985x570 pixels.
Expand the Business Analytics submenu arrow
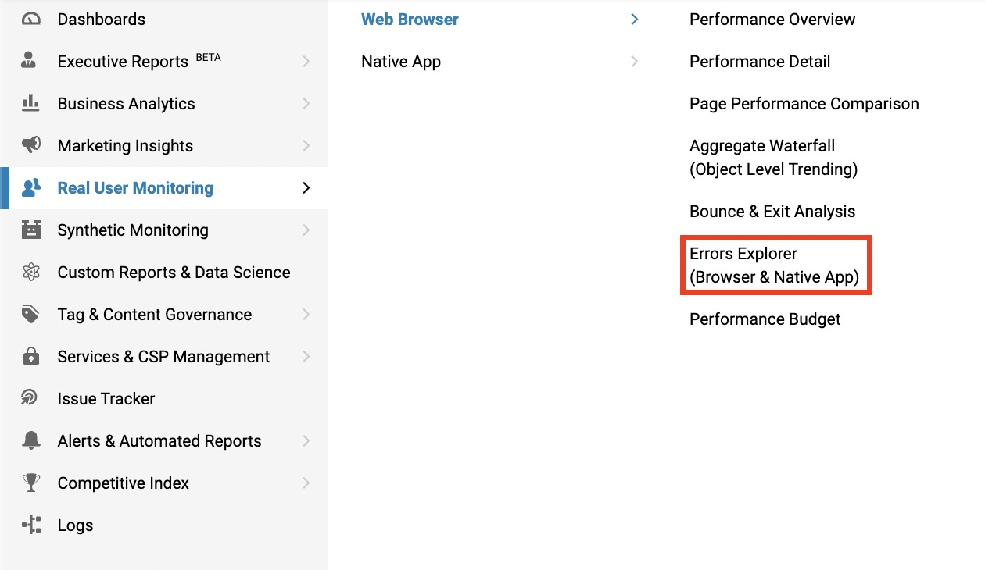(x=306, y=104)
